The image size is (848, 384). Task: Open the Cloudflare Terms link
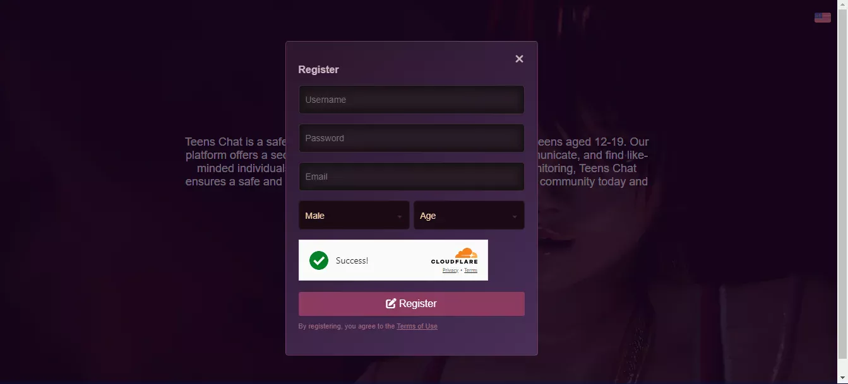tap(471, 270)
